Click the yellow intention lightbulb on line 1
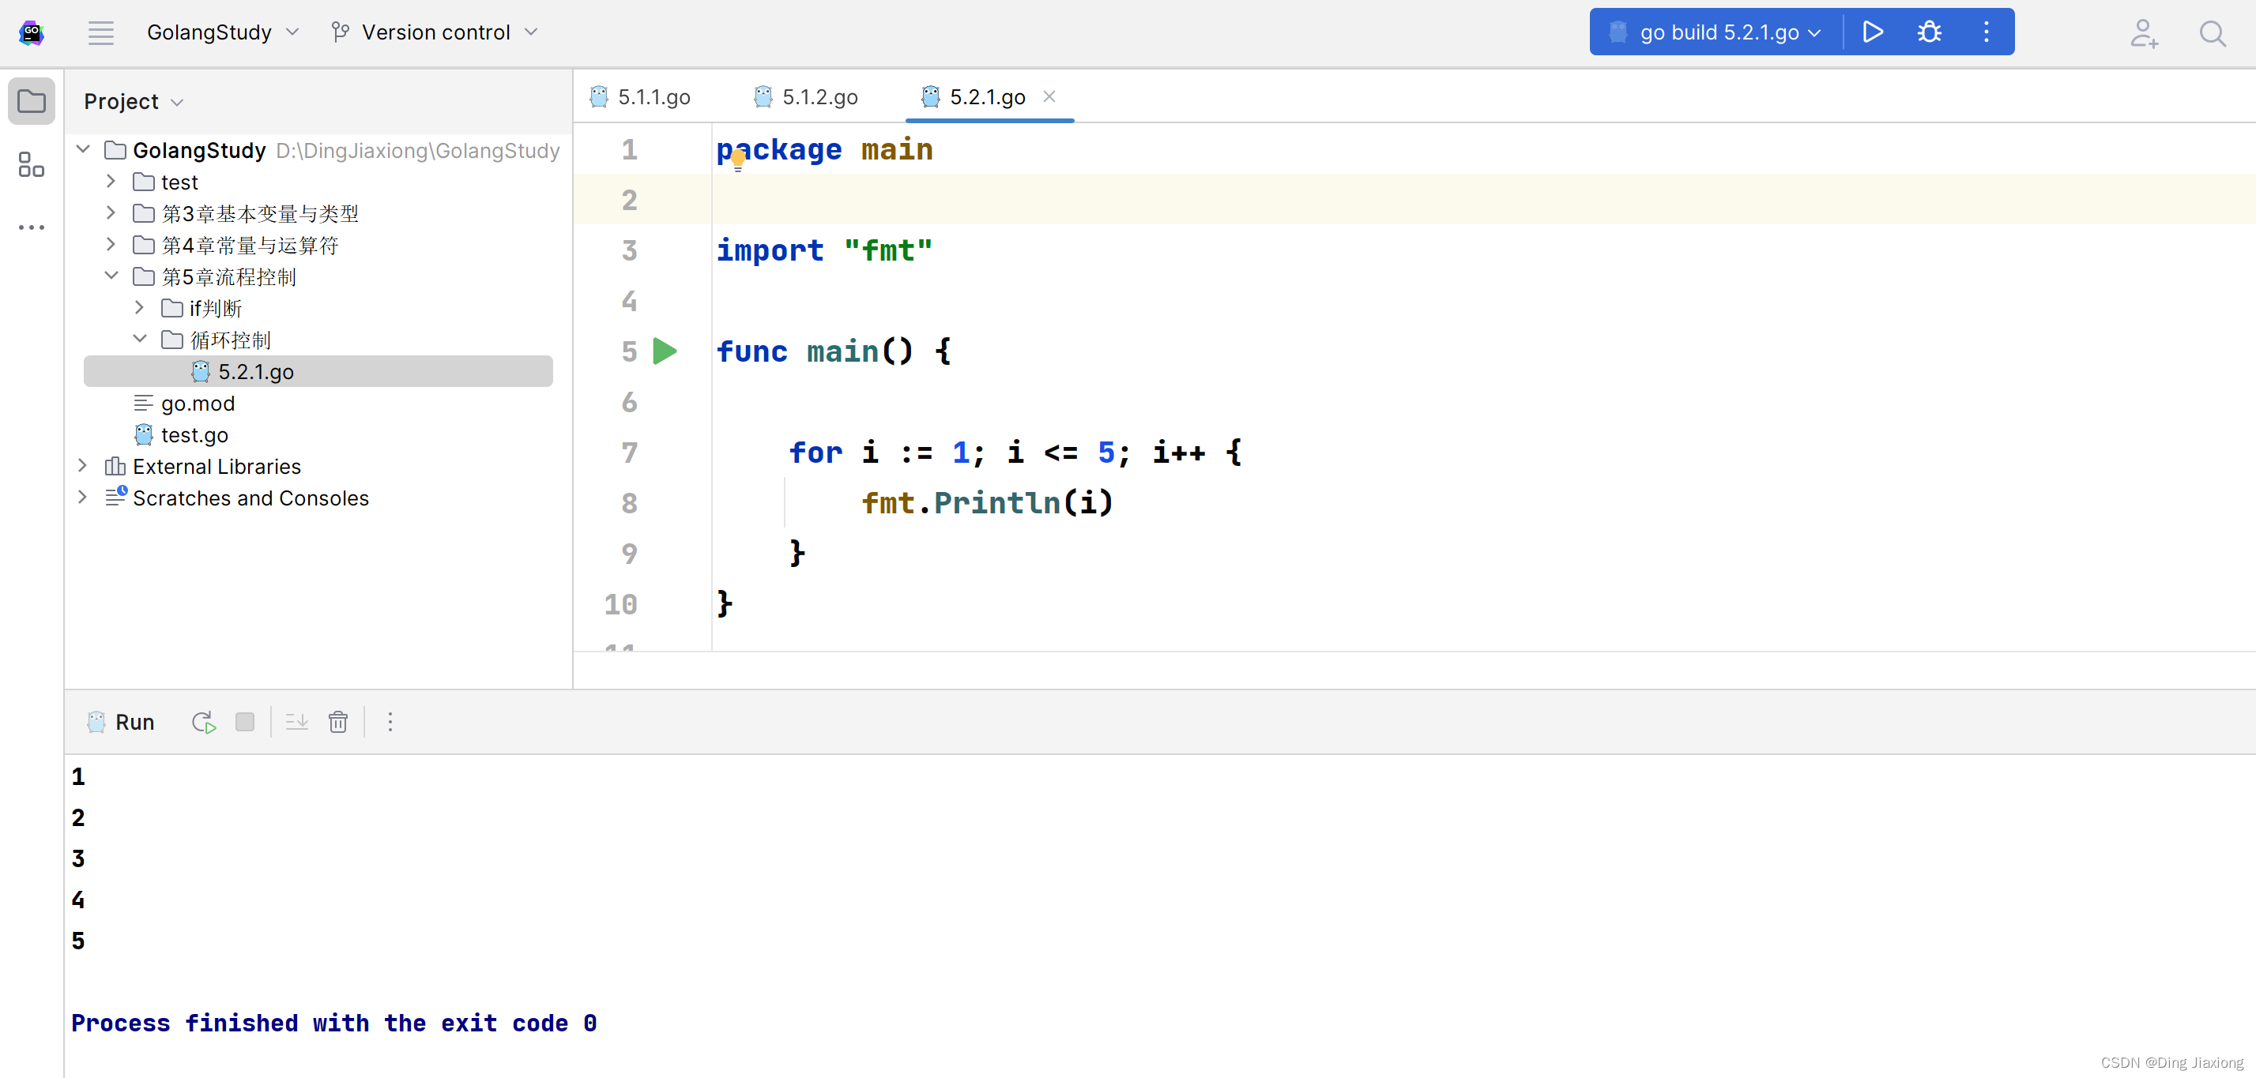The image size is (2256, 1078). click(x=738, y=160)
